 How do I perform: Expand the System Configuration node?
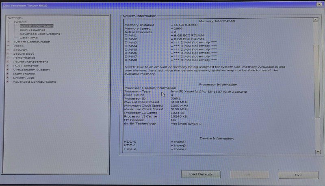tap(8, 42)
